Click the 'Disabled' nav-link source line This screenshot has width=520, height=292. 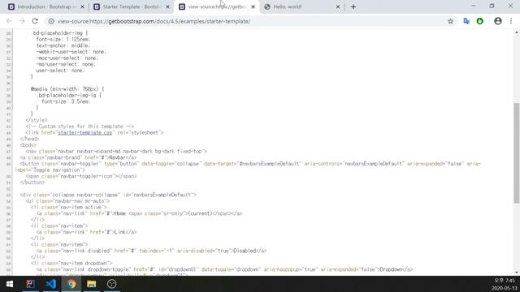(151, 251)
